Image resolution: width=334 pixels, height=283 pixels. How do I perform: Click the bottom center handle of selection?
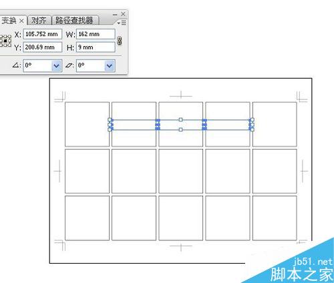(180, 129)
